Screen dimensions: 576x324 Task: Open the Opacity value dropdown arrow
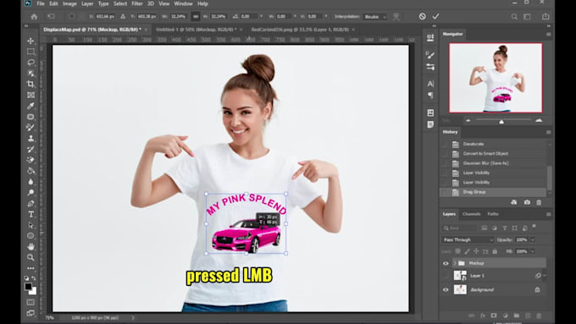(x=533, y=239)
